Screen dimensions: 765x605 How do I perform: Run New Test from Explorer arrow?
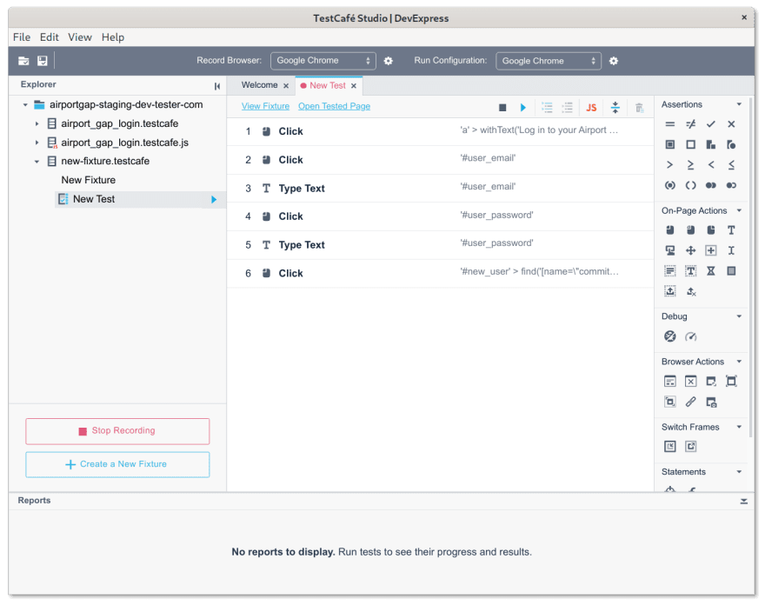(x=214, y=199)
